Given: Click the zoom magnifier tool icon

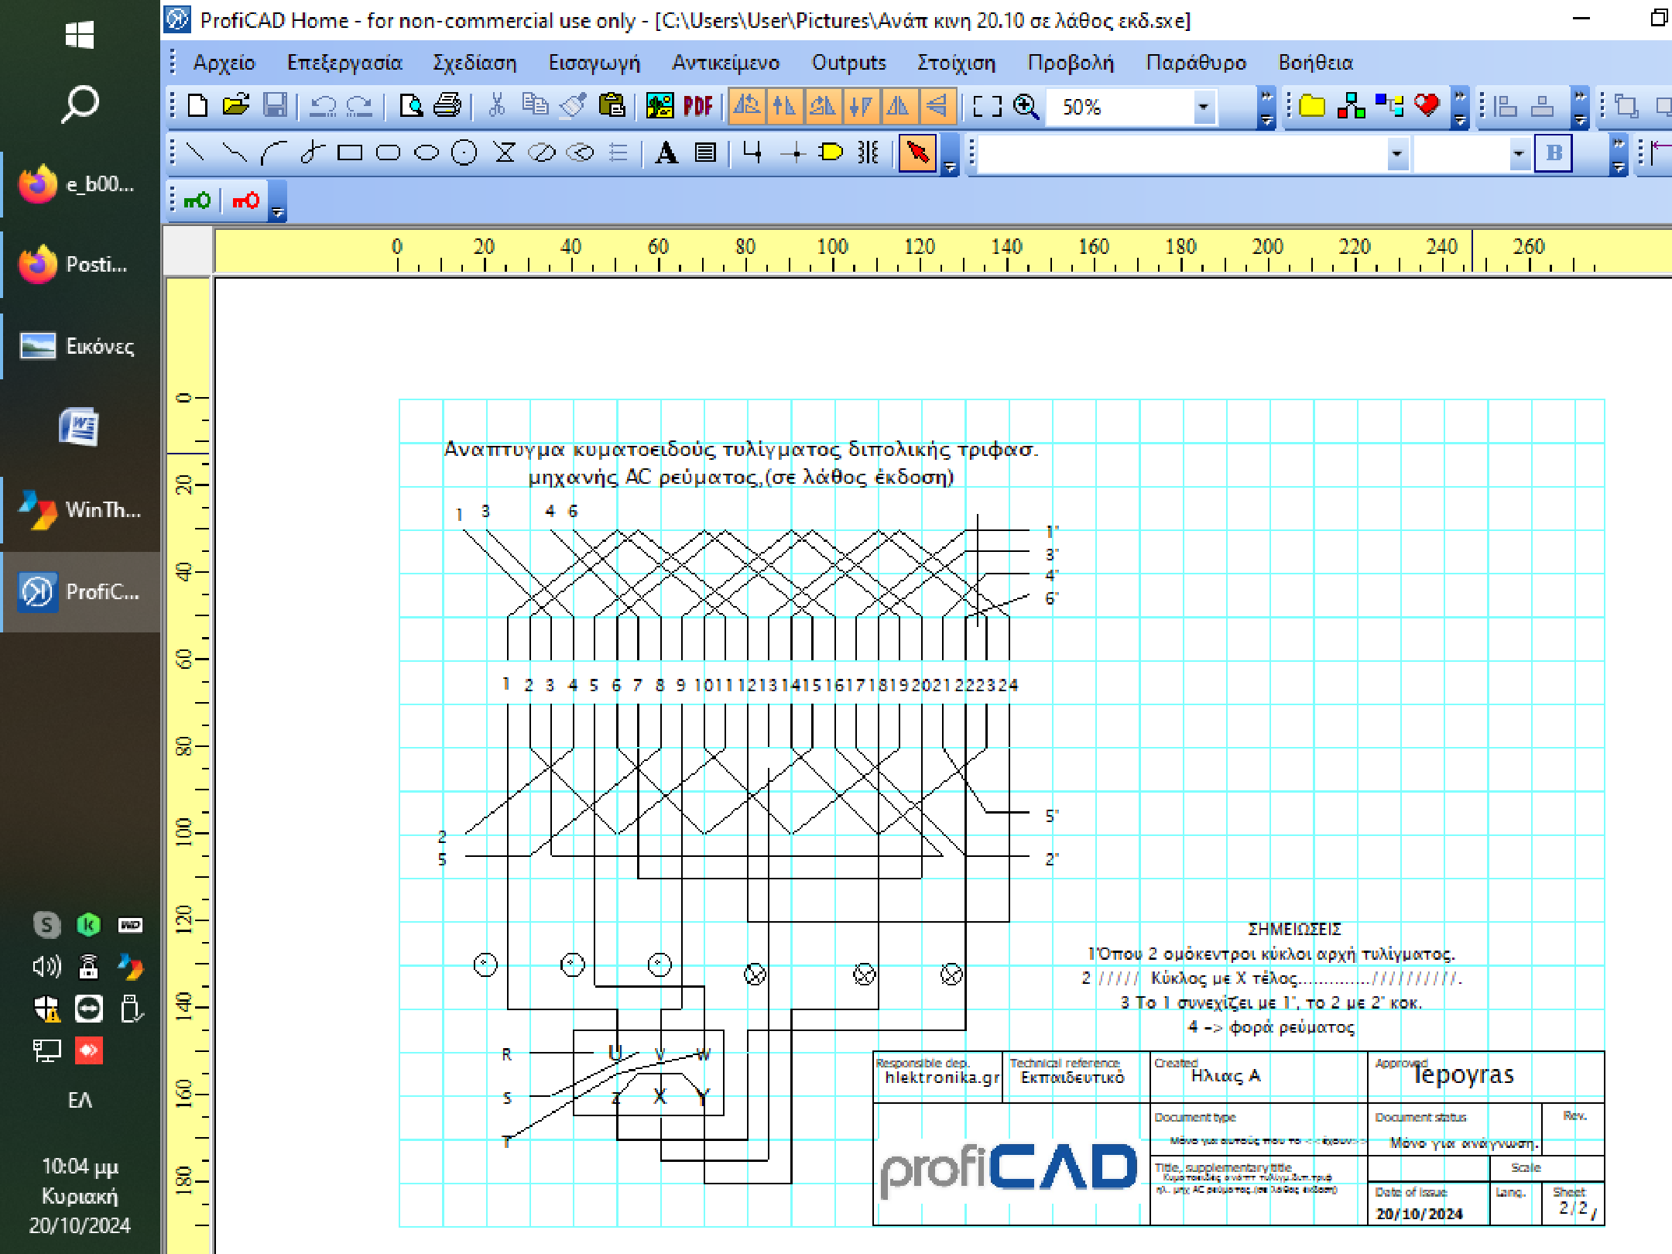Looking at the screenshot, I should (x=1026, y=106).
